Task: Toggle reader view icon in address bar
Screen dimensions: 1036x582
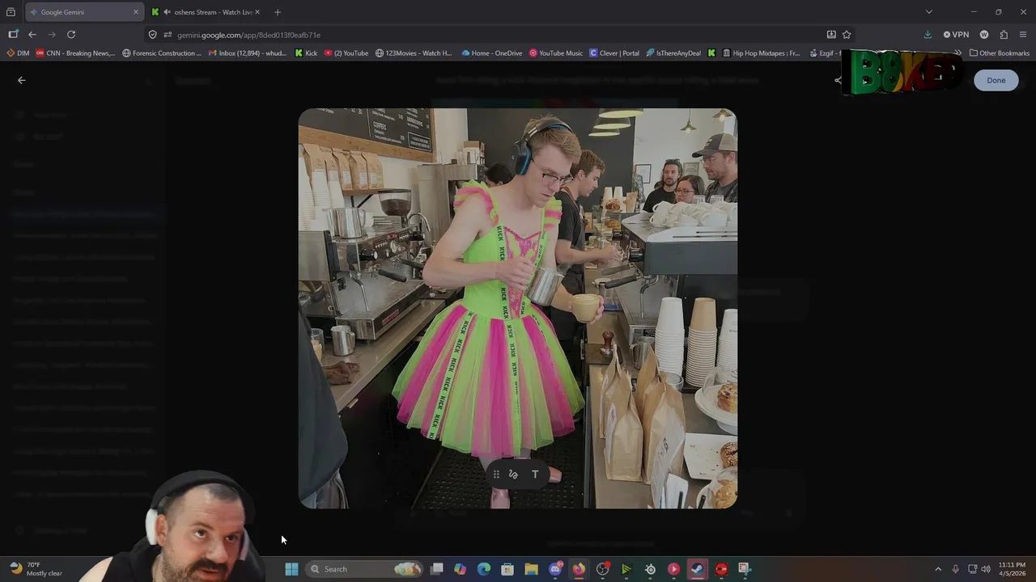Action: [831, 35]
